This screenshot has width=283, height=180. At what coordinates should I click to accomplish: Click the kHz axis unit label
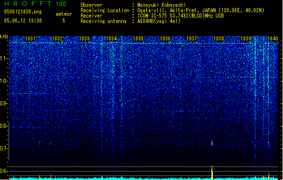click(x=4, y=36)
